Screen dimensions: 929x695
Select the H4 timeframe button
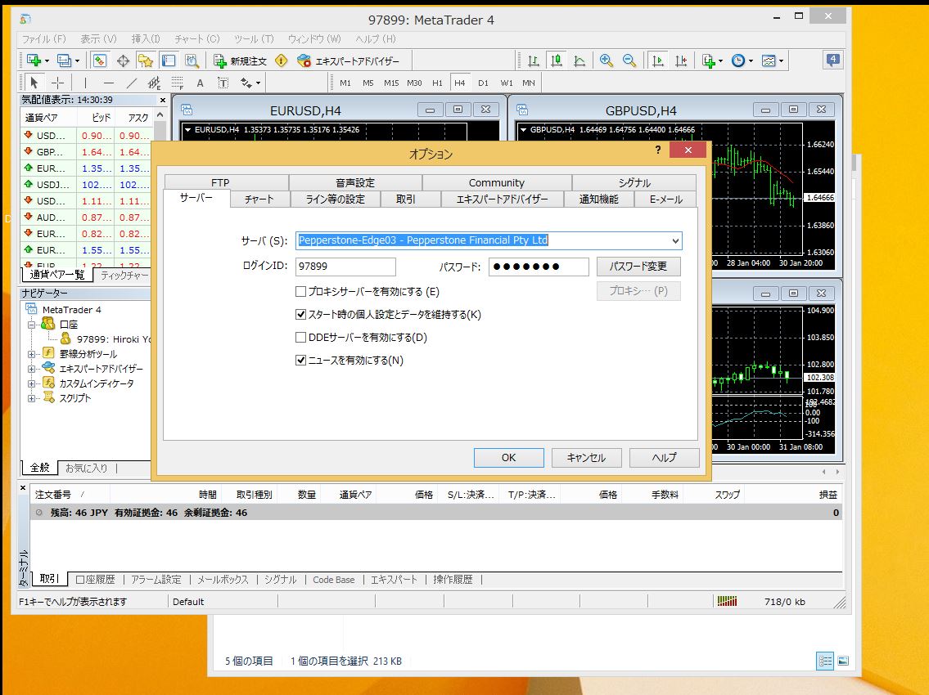(460, 83)
